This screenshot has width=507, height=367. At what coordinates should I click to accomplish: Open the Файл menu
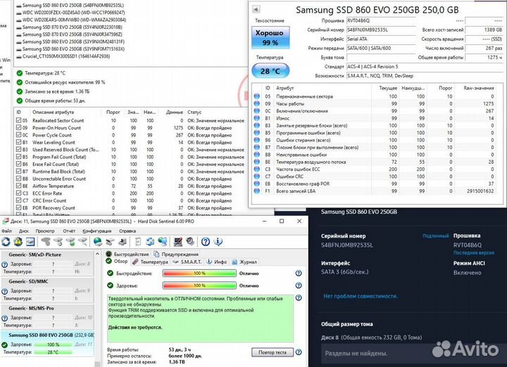click(x=6, y=231)
